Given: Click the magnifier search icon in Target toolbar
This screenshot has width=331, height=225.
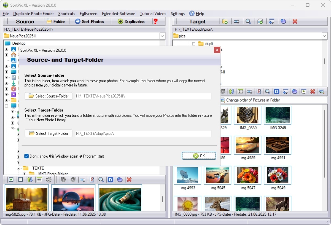Looking at the screenshot, I should pos(248,22).
